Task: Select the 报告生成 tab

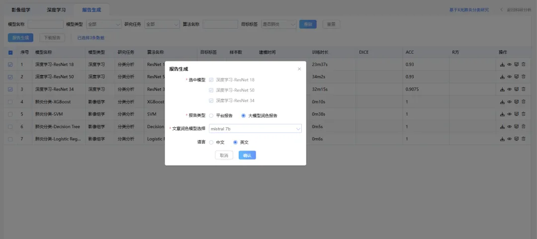Action: point(91,10)
